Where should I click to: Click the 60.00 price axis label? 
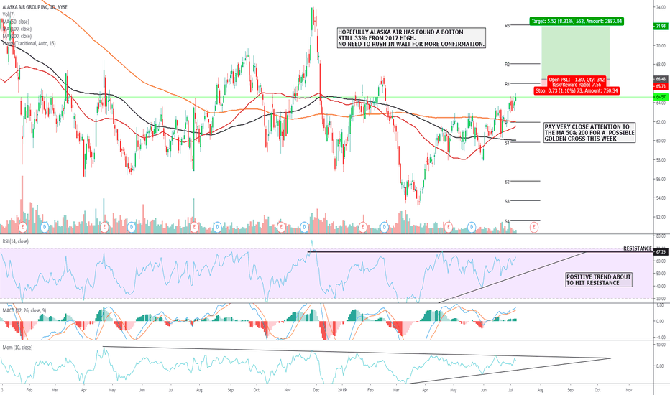pyautogui.click(x=661, y=141)
